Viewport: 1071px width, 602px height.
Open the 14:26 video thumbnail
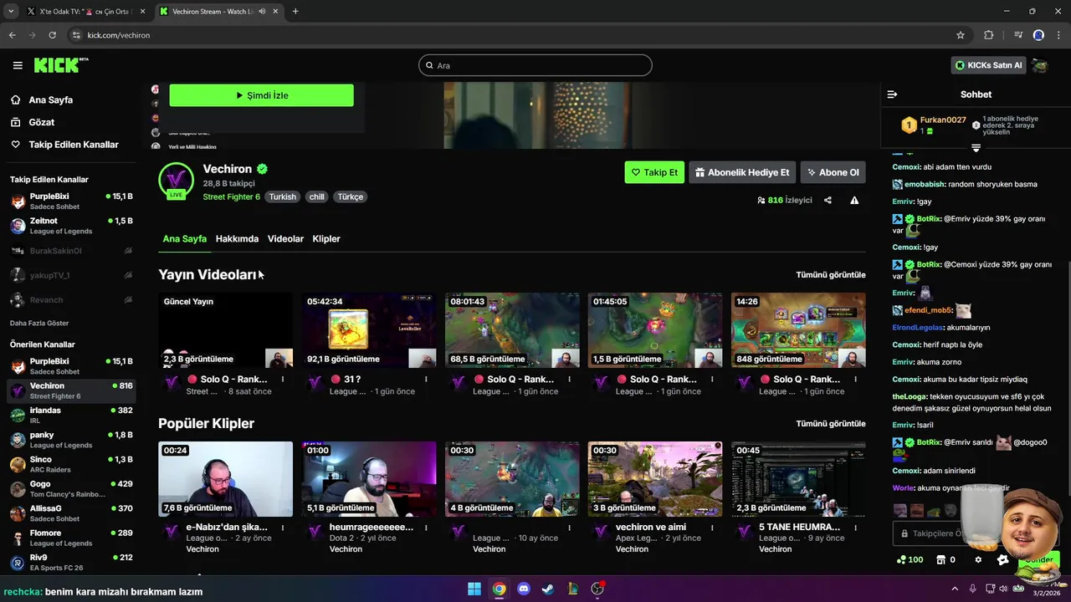pyautogui.click(x=798, y=330)
